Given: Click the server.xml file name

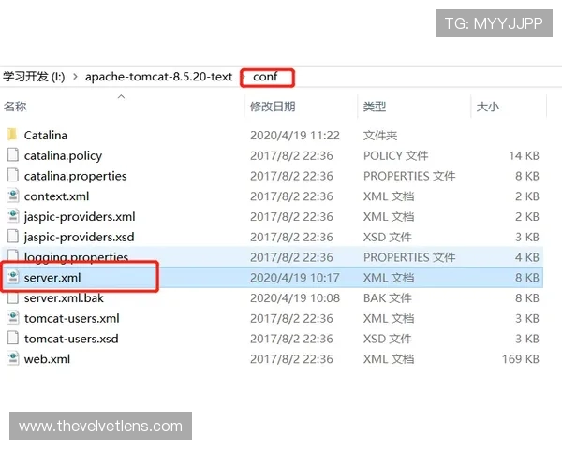Looking at the screenshot, I should 52,278.
